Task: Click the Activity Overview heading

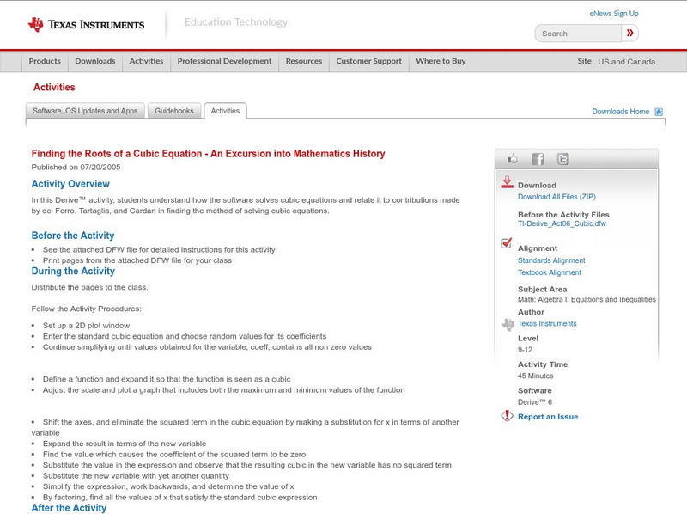Action: coord(70,184)
